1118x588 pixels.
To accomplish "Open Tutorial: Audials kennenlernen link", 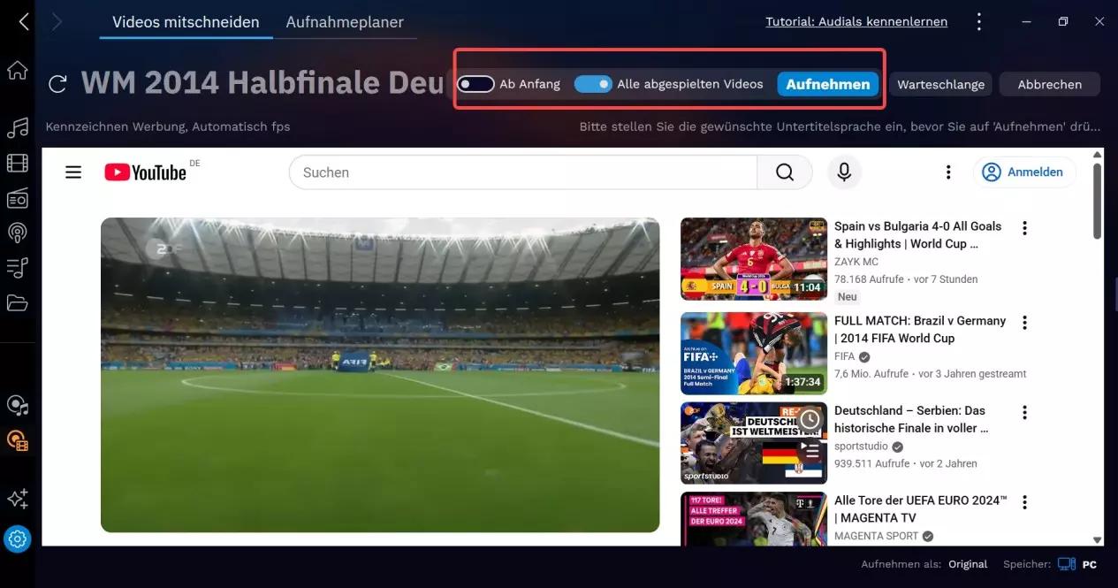I will click(856, 21).
